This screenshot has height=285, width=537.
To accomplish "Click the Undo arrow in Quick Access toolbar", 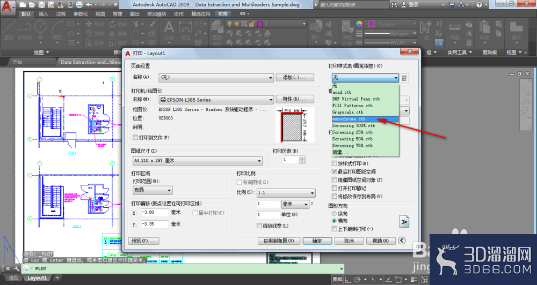I will tap(89, 5).
